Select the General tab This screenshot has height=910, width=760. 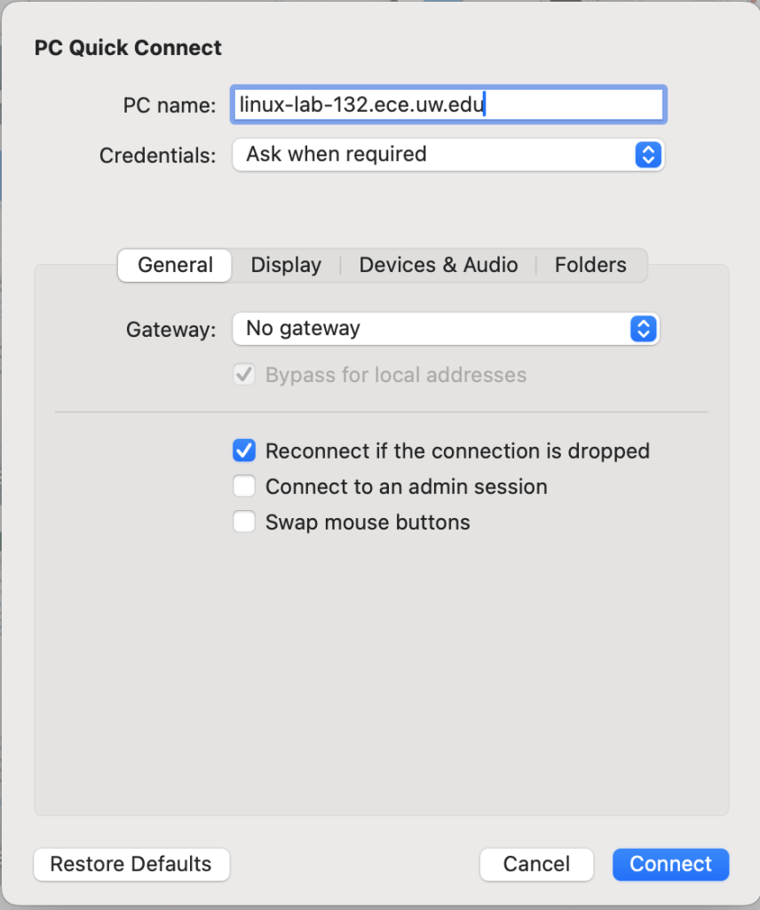(174, 265)
